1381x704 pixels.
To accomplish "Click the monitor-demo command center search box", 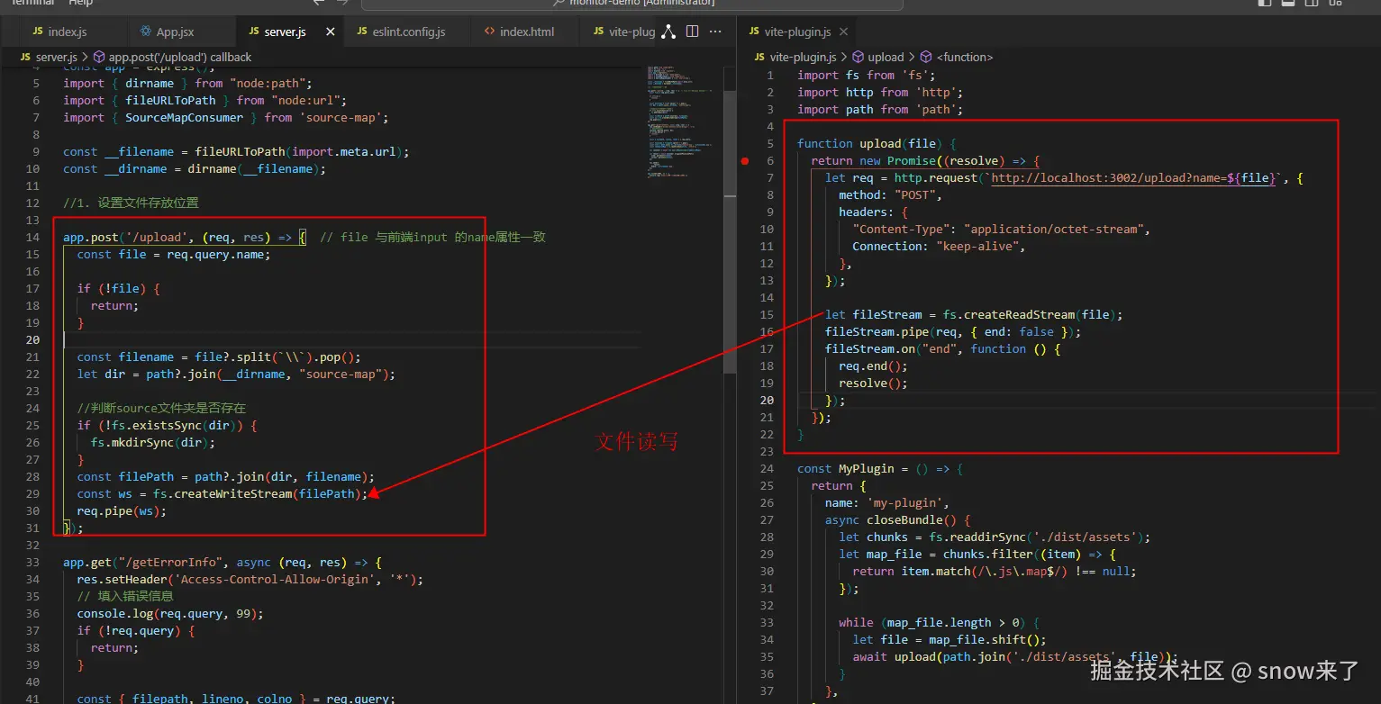I will click(632, 4).
